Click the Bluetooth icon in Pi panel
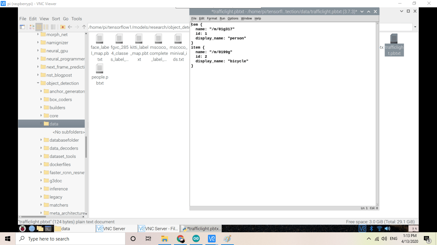437x245 pixels. coord(371,228)
